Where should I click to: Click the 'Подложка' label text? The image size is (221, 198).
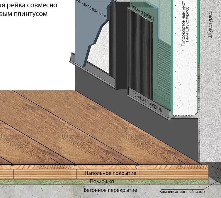102,182
